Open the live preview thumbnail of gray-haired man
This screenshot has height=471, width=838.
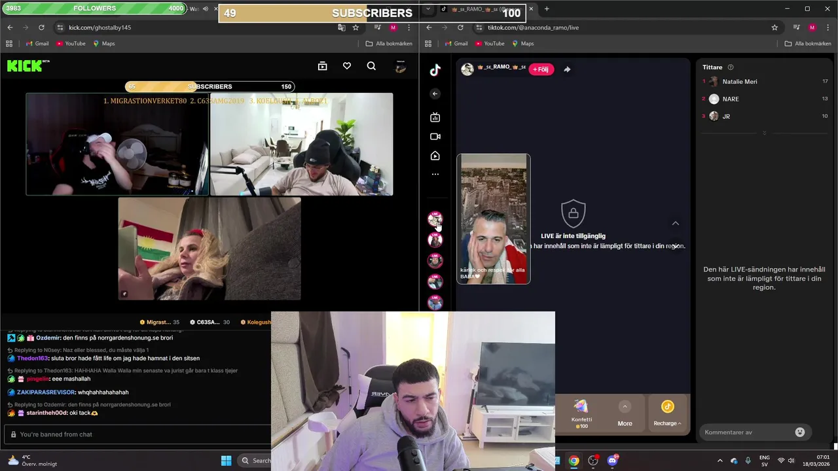click(x=494, y=219)
